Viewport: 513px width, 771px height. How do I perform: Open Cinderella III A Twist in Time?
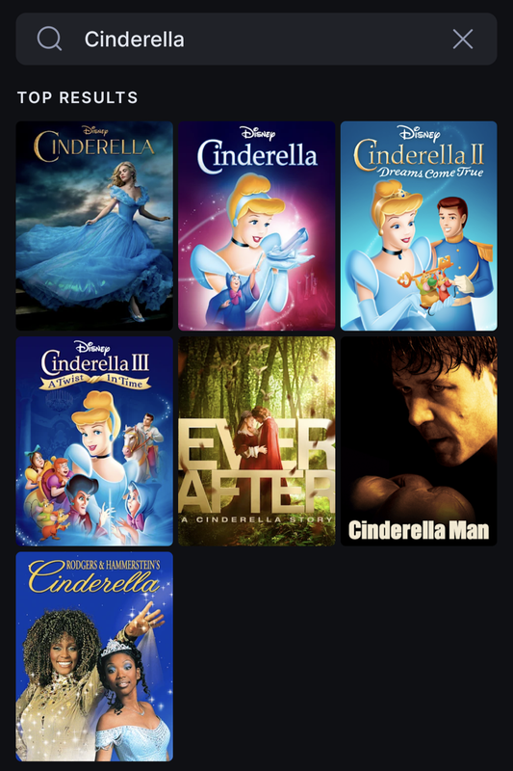point(94,441)
